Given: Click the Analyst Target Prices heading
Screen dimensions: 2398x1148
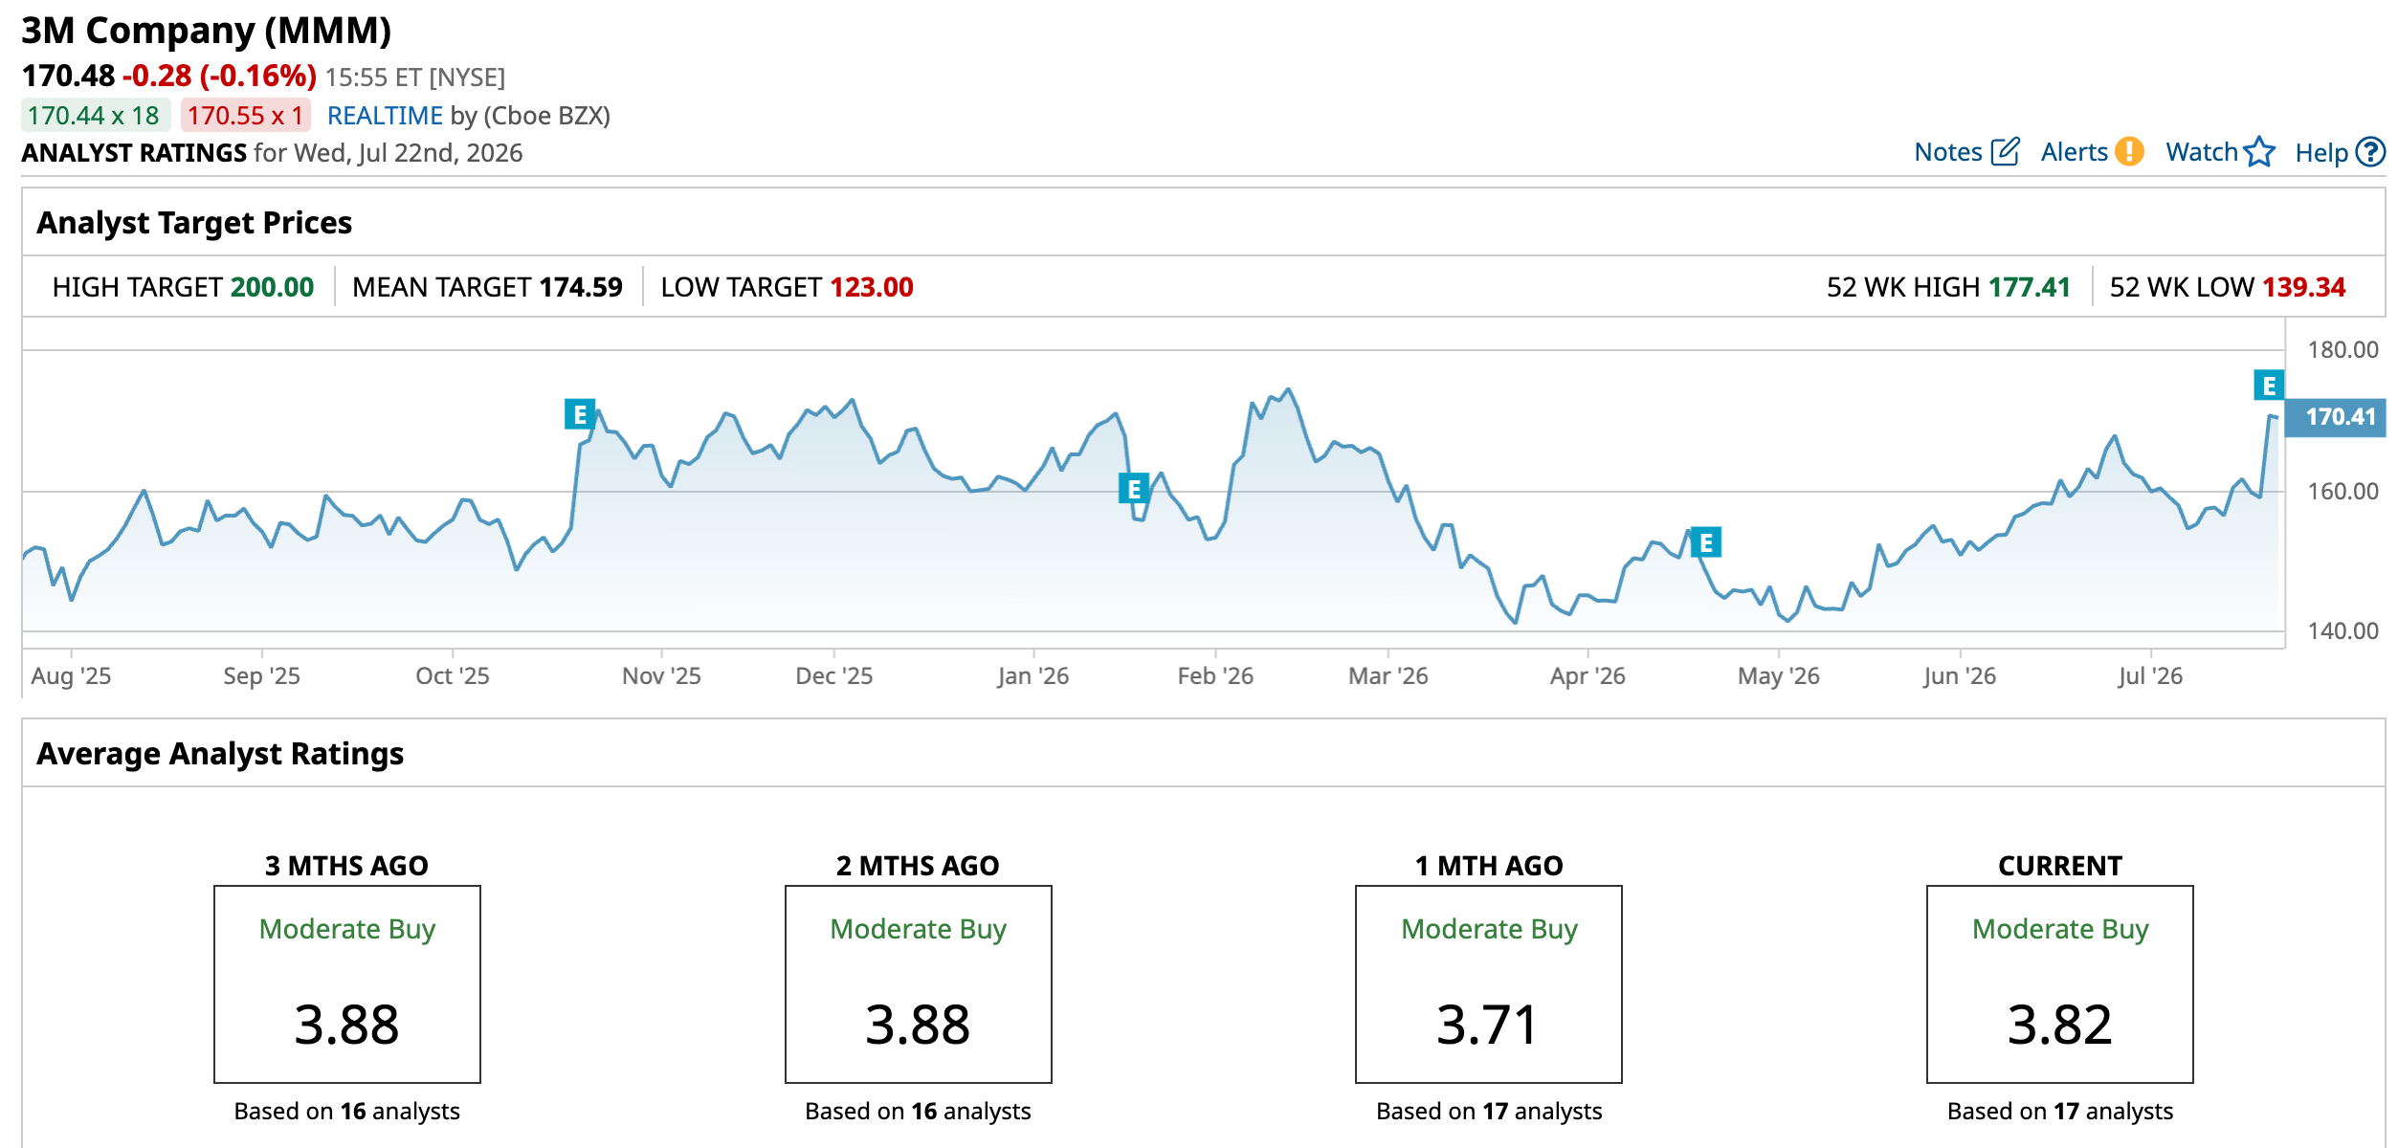Looking at the screenshot, I should [194, 223].
